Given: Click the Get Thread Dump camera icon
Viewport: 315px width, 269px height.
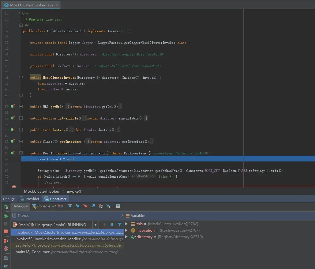Looking at the screenshot, I should click(x=6, y=258).
